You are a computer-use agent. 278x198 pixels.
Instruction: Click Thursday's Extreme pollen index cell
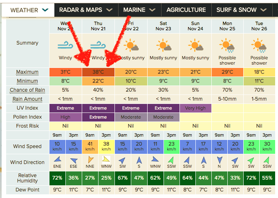(98, 117)
